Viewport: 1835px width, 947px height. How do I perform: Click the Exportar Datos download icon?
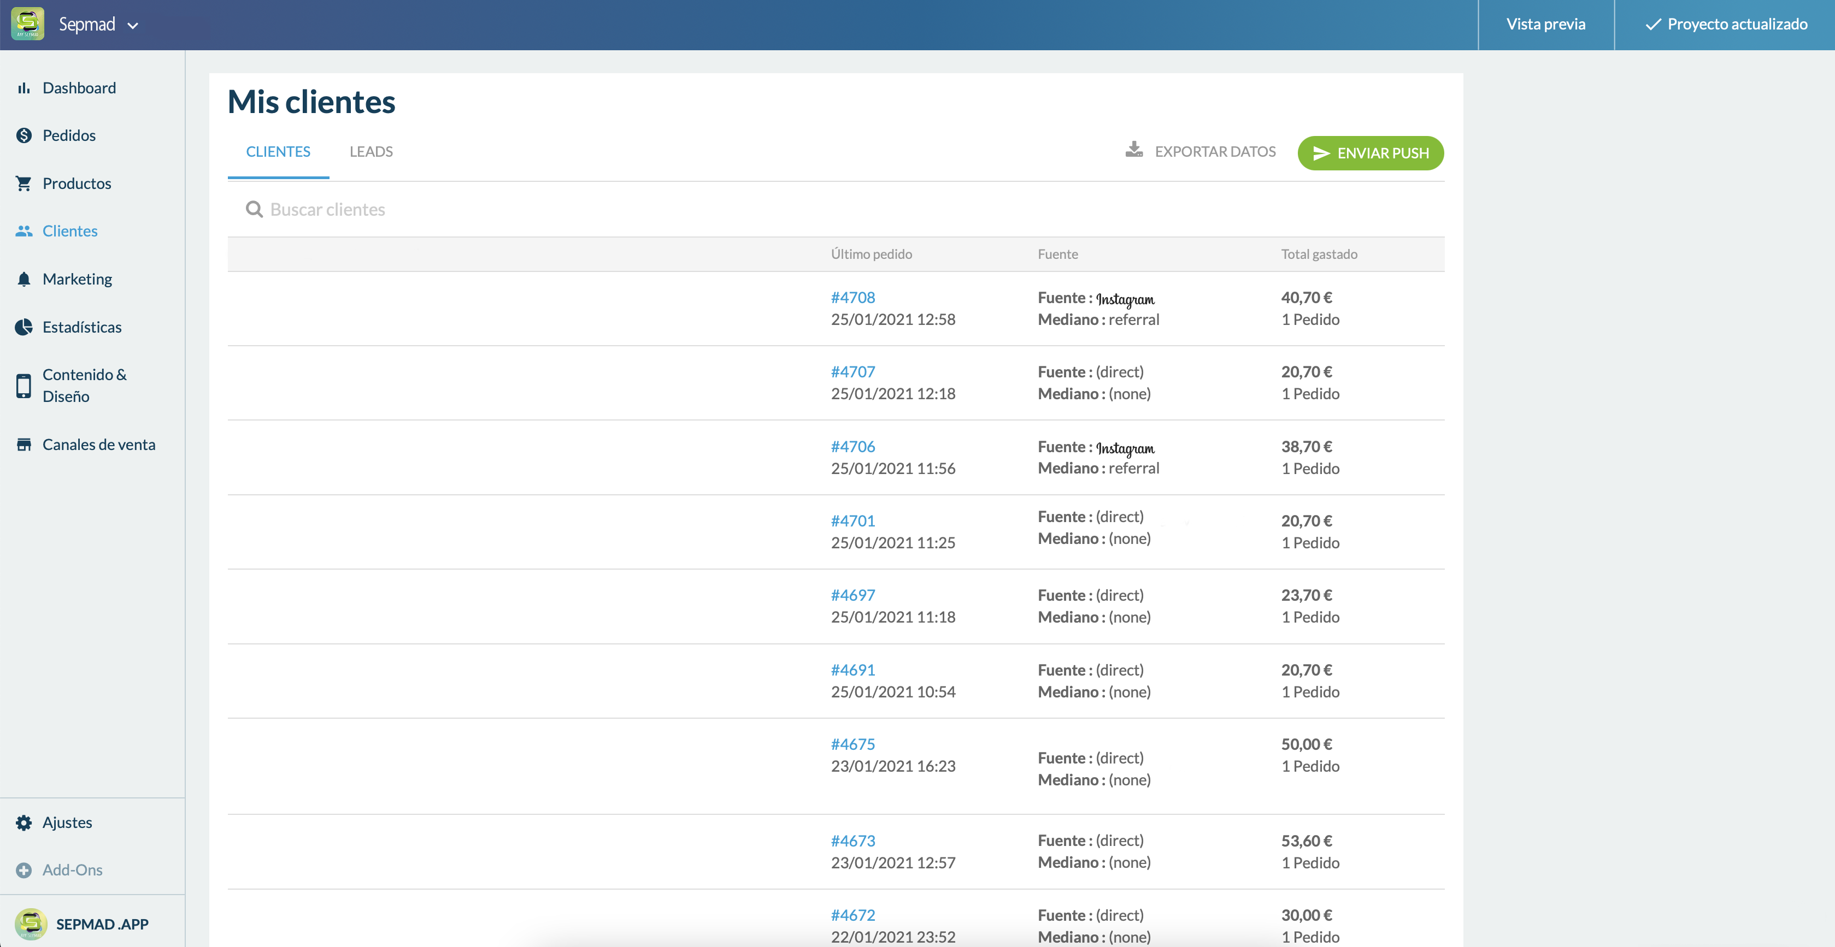[x=1134, y=150]
